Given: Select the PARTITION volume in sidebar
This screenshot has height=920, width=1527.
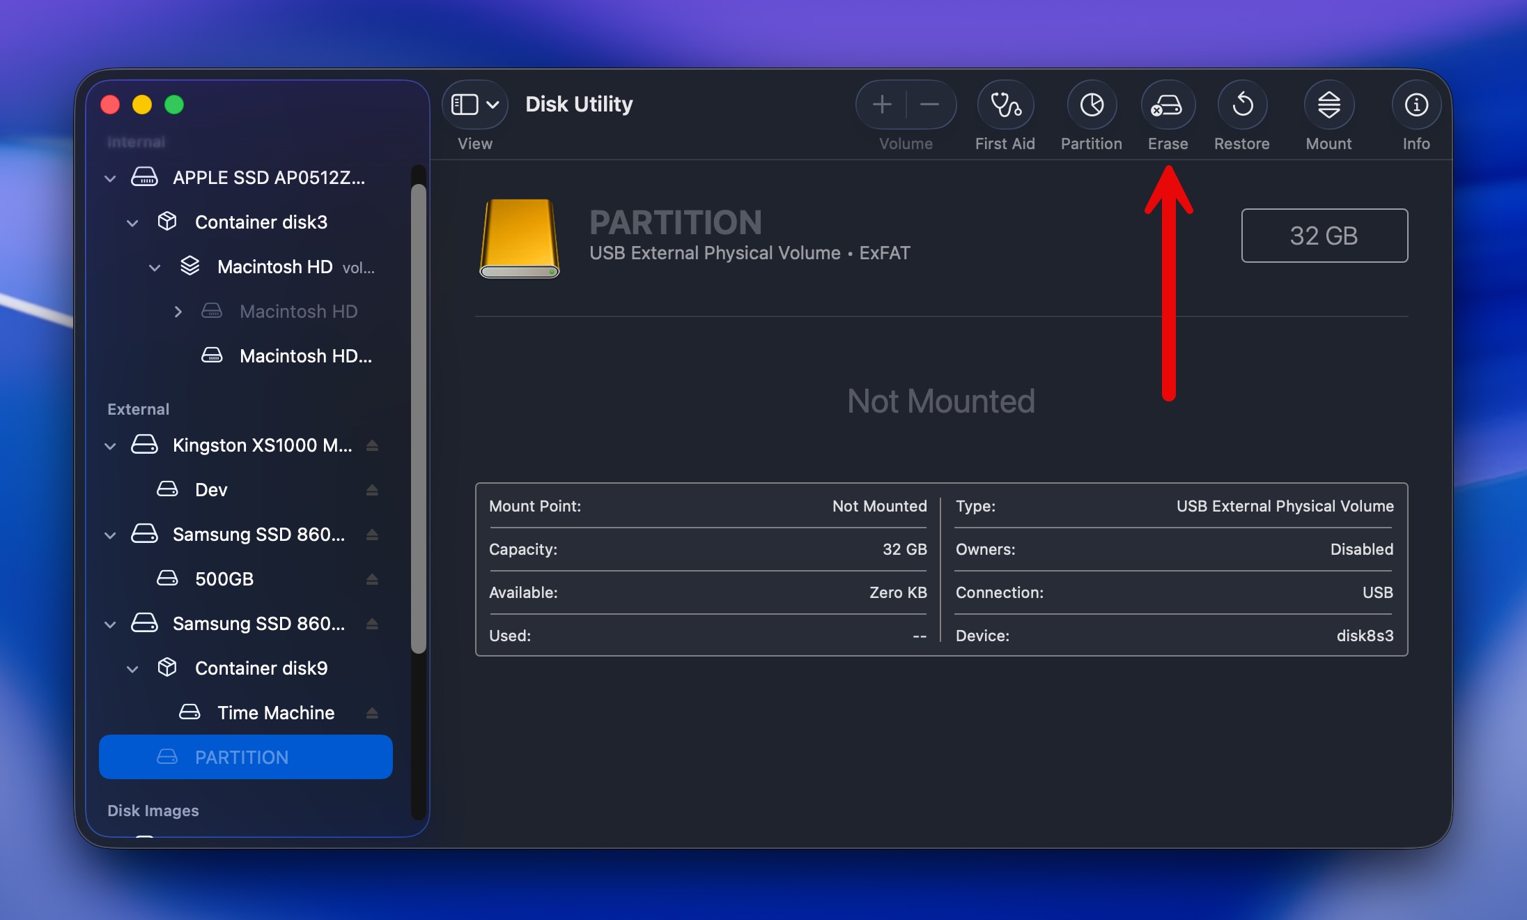Looking at the screenshot, I should pos(242,757).
